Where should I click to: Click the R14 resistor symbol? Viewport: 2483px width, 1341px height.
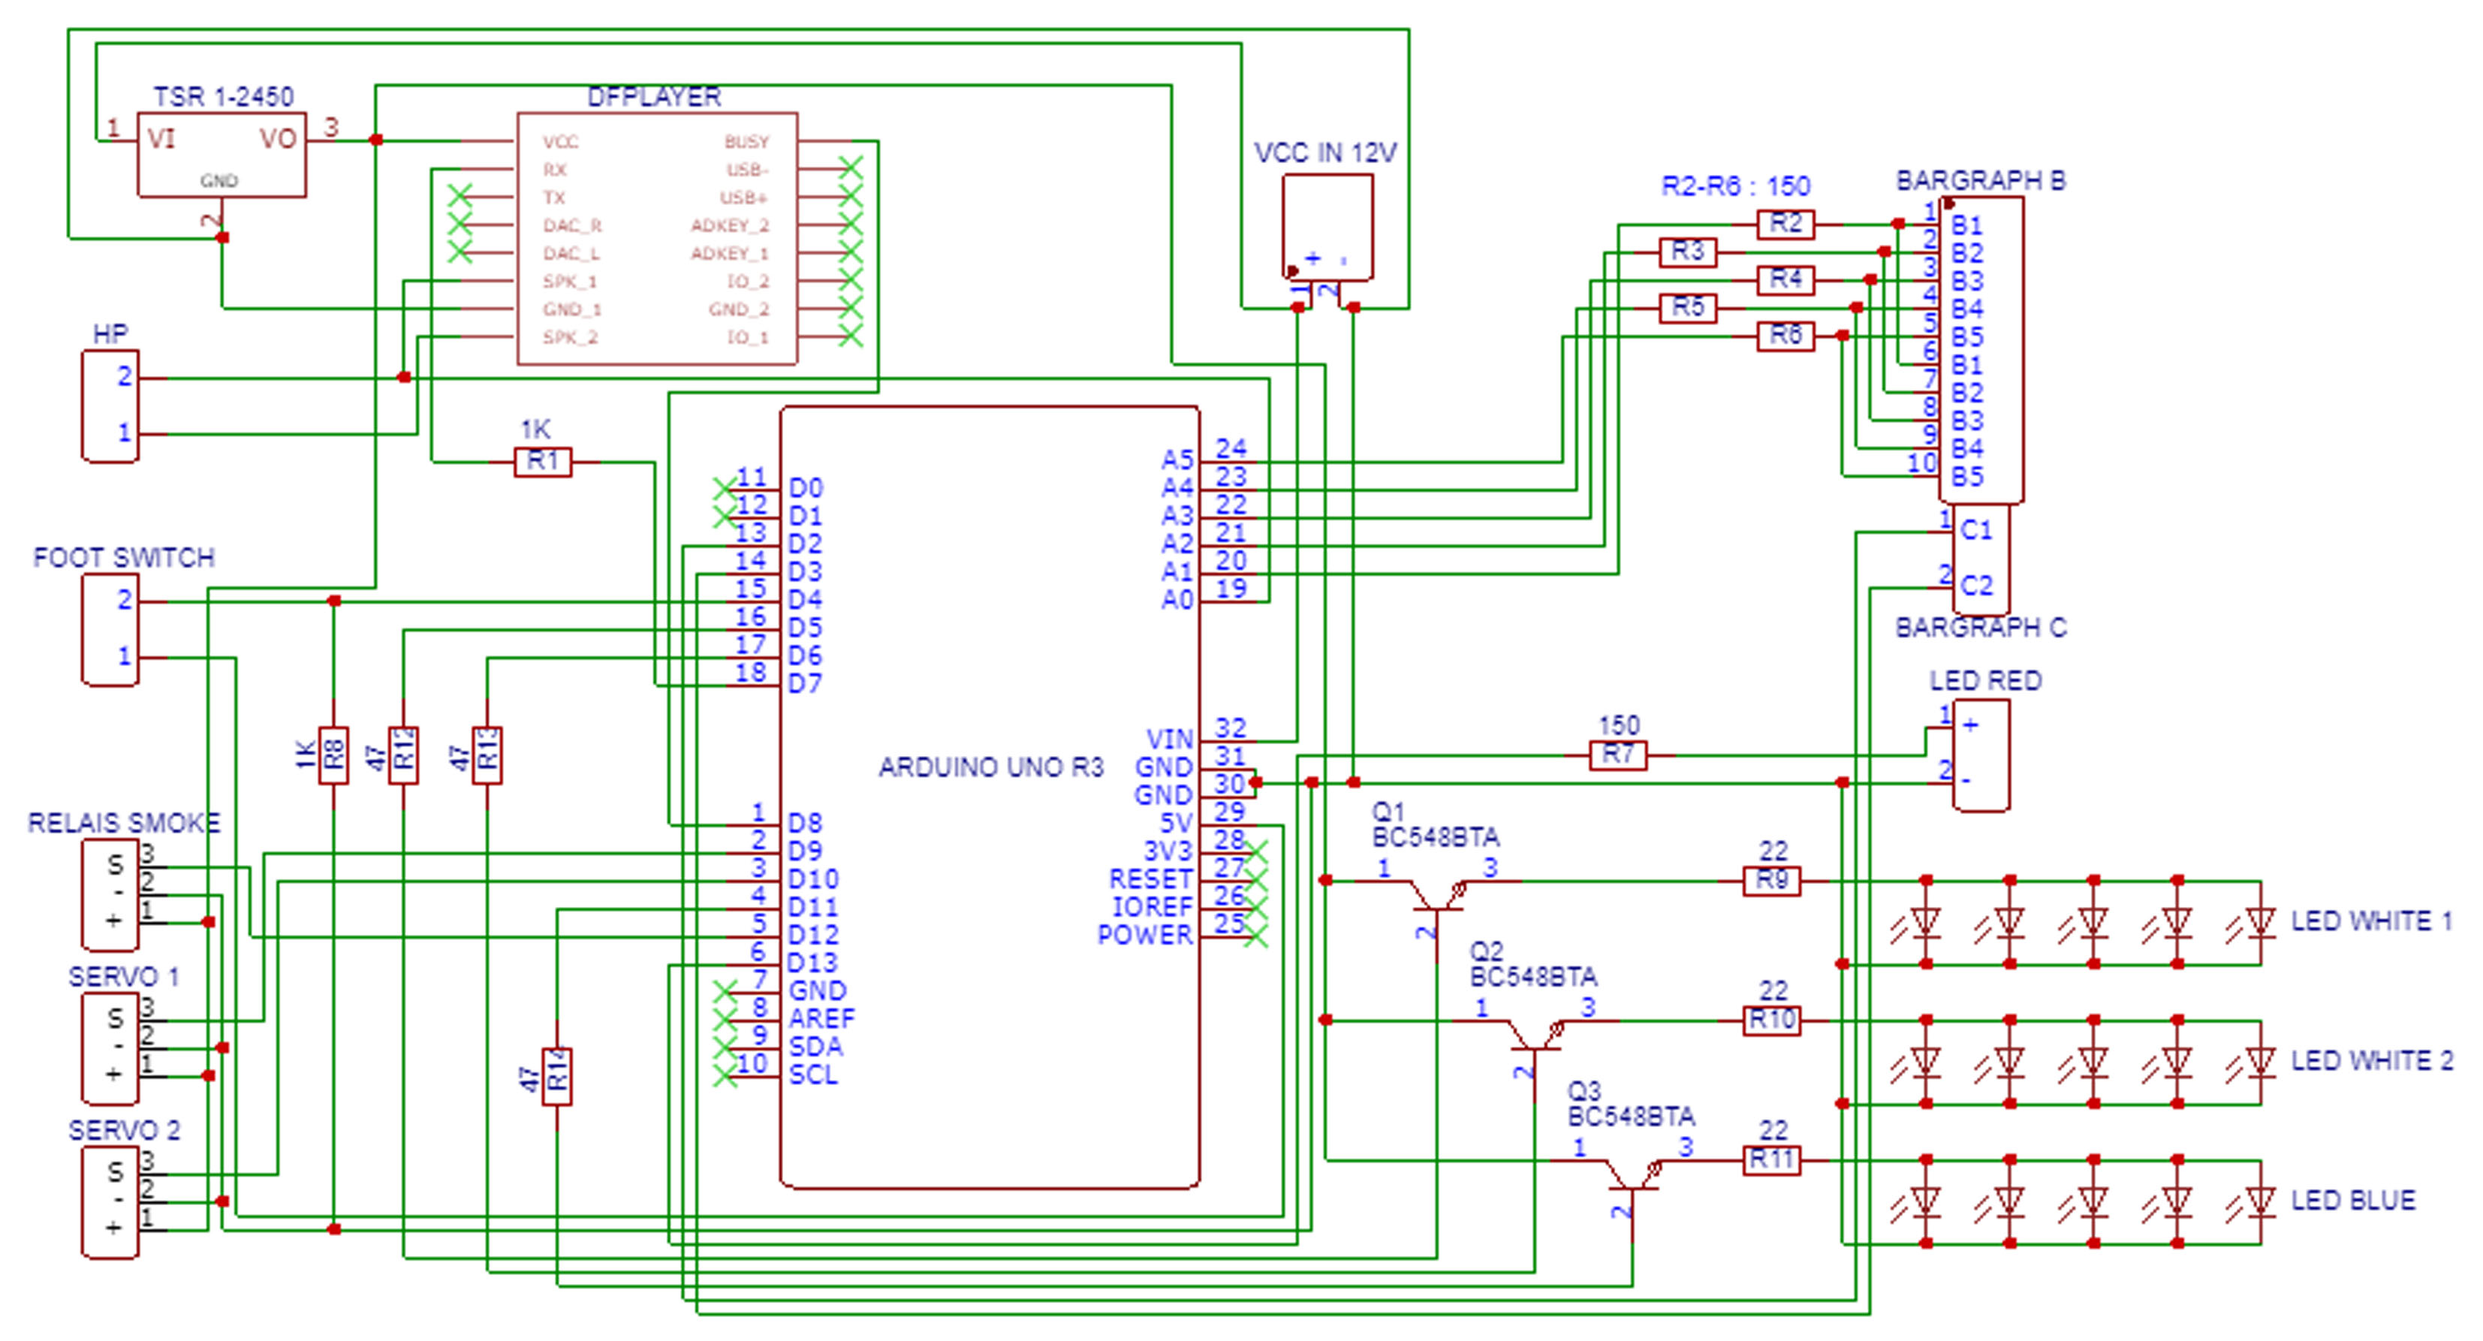point(557,1076)
